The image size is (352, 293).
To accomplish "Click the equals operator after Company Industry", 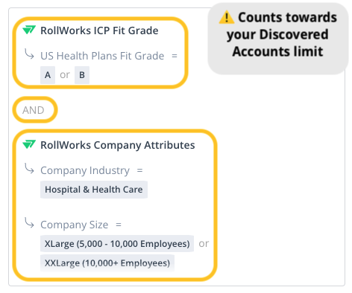I will [140, 170].
